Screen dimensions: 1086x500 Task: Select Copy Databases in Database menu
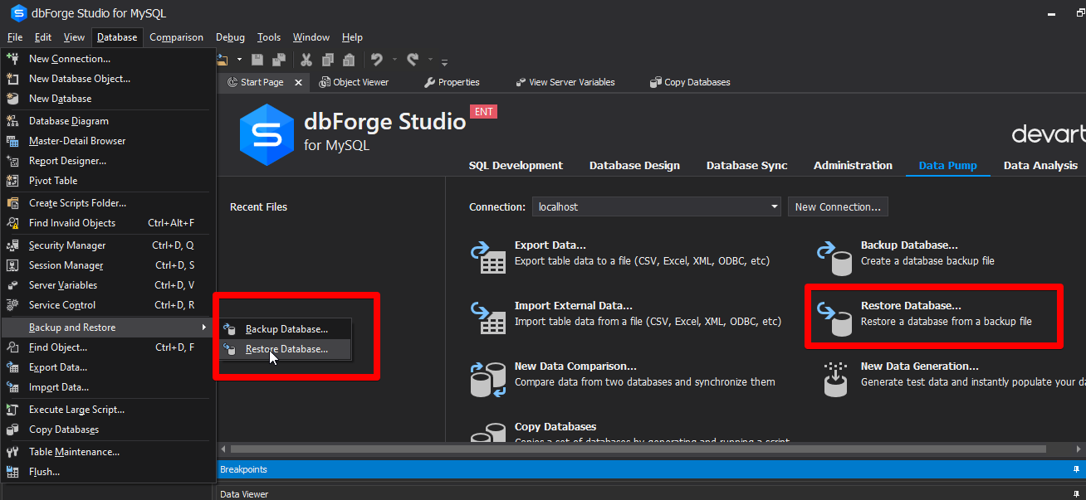click(x=108, y=430)
